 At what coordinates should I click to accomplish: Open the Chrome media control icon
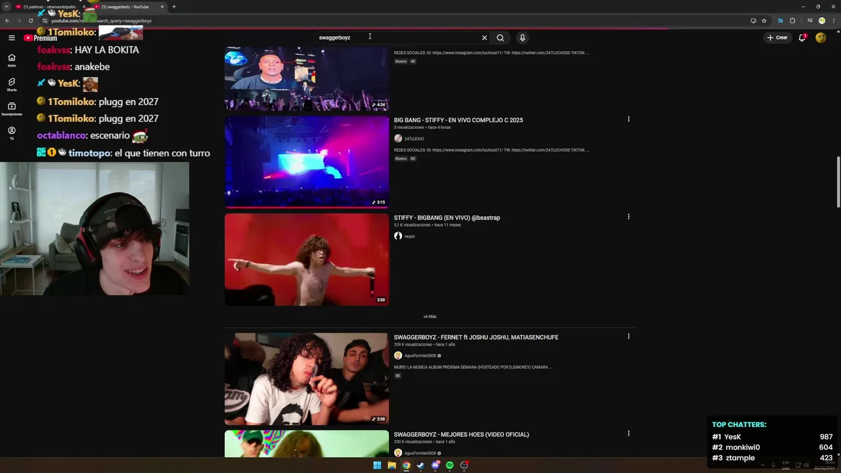coord(811,20)
